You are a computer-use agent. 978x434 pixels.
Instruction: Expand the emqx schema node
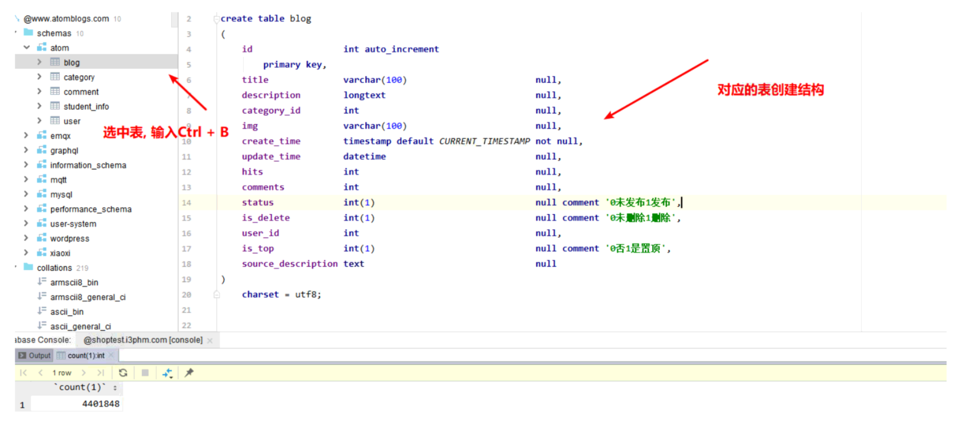coord(26,135)
